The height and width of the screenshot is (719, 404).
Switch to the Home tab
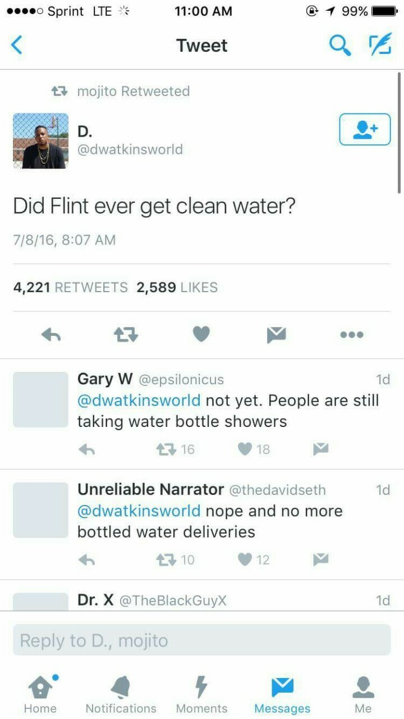pyautogui.click(x=40, y=694)
